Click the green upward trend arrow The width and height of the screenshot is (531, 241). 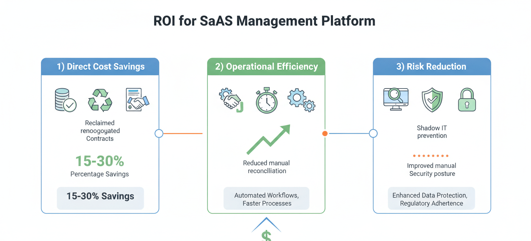pyautogui.click(x=268, y=140)
